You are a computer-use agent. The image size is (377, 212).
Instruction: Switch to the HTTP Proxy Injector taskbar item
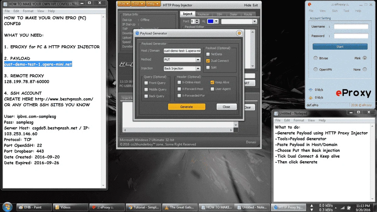288,207
